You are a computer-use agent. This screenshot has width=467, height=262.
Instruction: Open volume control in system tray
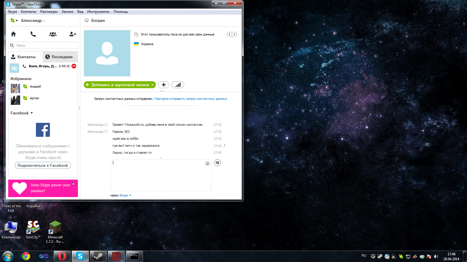coord(436,256)
